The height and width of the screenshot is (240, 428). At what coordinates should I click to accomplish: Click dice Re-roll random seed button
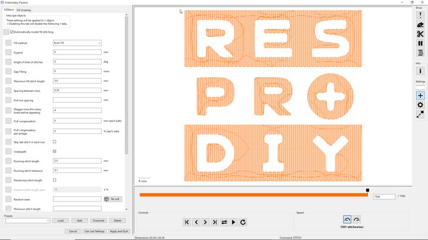pos(113,199)
